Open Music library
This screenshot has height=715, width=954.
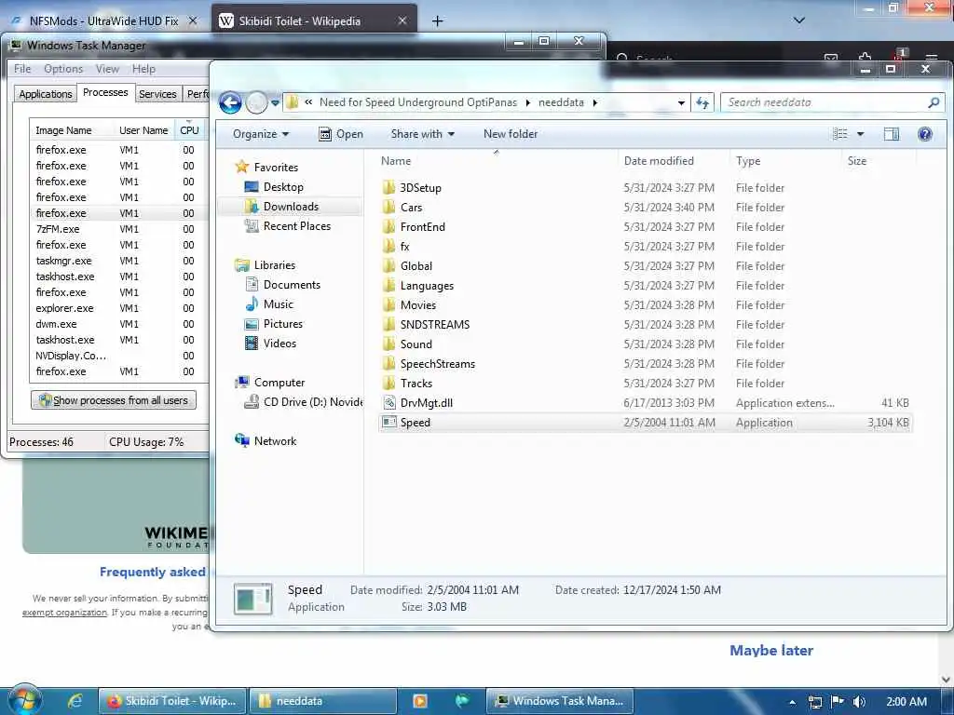pos(278,304)
